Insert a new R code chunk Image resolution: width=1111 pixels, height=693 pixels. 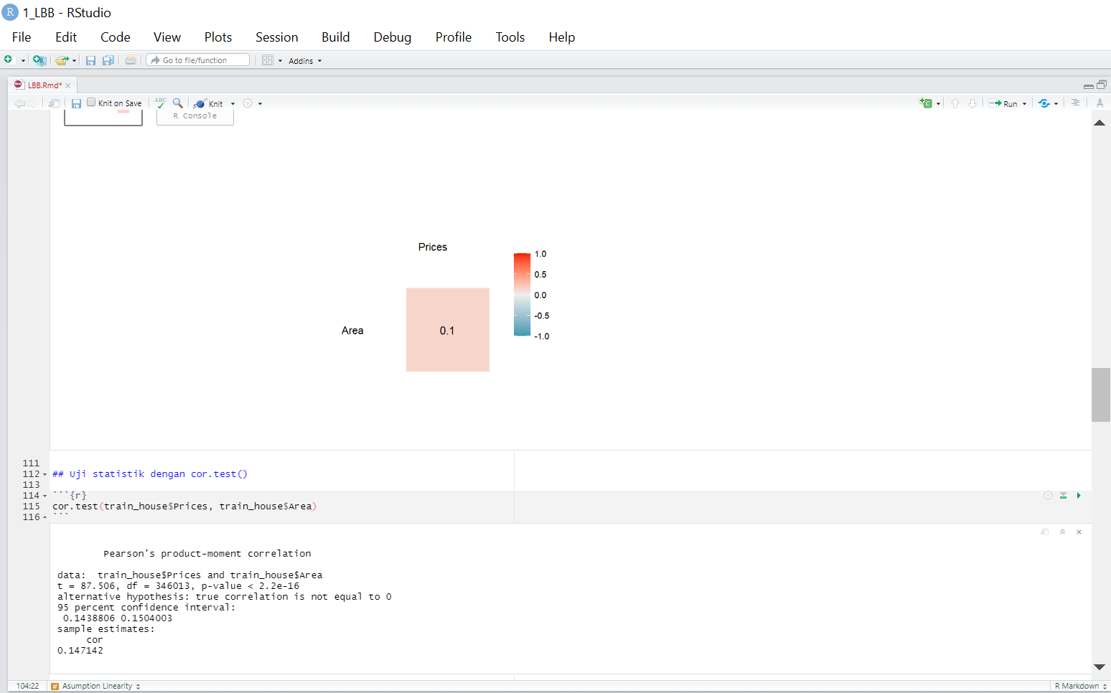926,103
